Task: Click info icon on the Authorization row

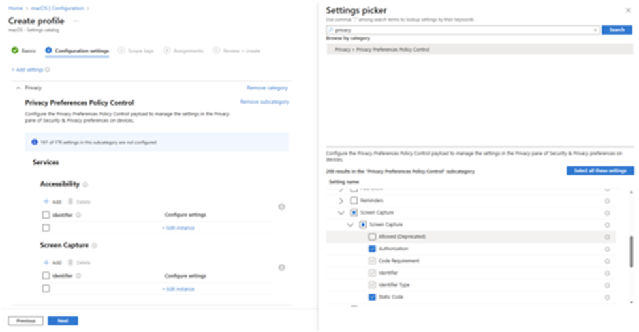Action: point(607,249)
